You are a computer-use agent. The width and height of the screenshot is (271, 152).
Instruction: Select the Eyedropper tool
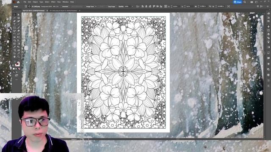[x=15, y=47]
